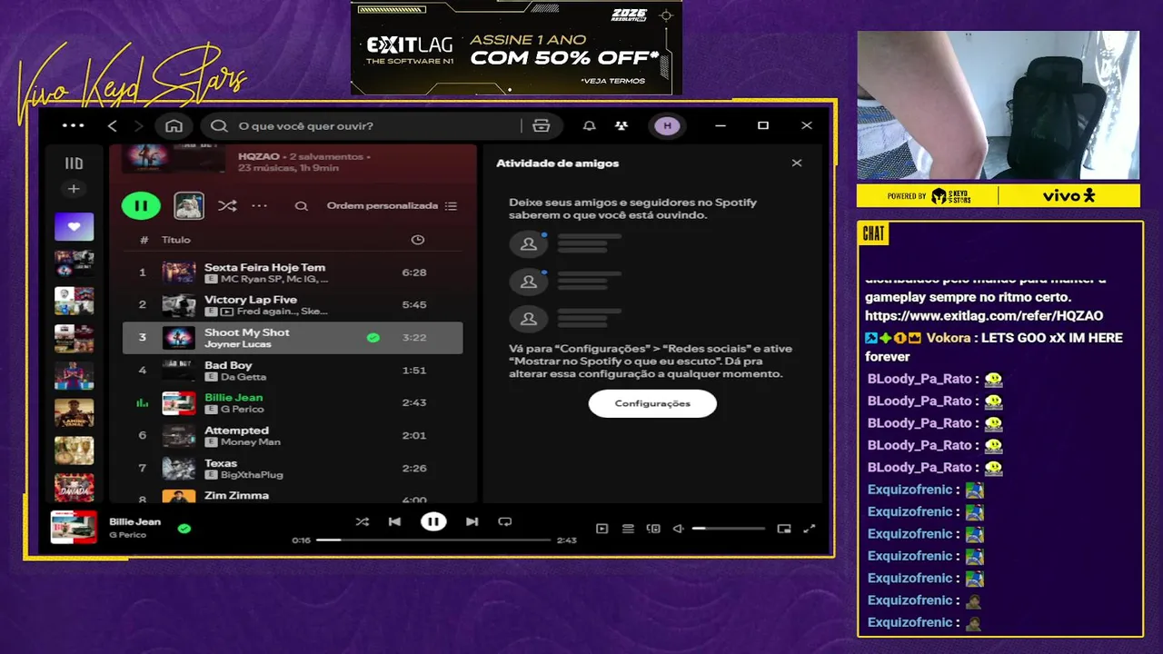Open the playlist's more options dots
Viewport: 1163px width, 654px height.
260,206
